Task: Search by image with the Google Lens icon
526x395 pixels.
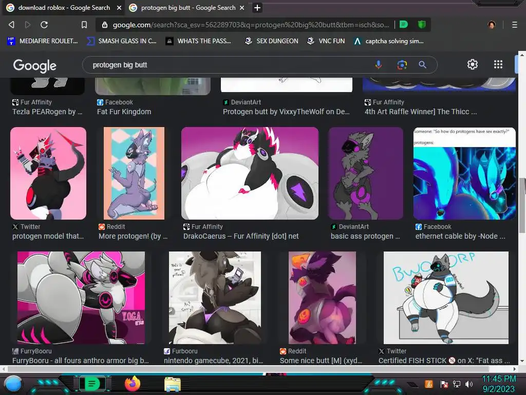Action: pos(402,64)
